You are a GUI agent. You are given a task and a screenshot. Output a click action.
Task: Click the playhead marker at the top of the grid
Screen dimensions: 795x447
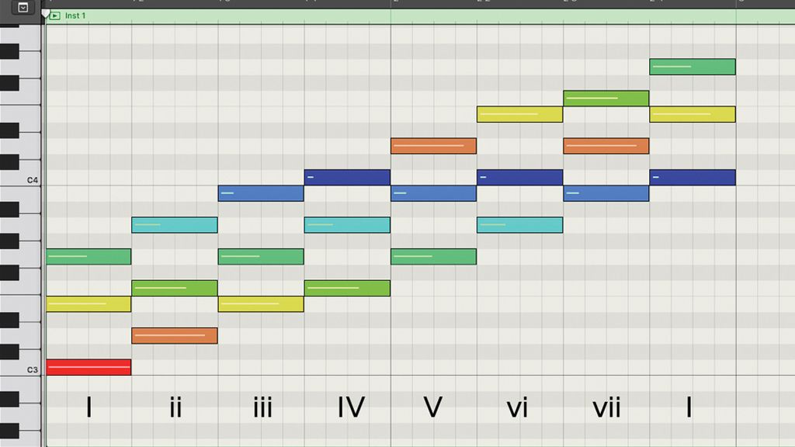coord(45,12)
